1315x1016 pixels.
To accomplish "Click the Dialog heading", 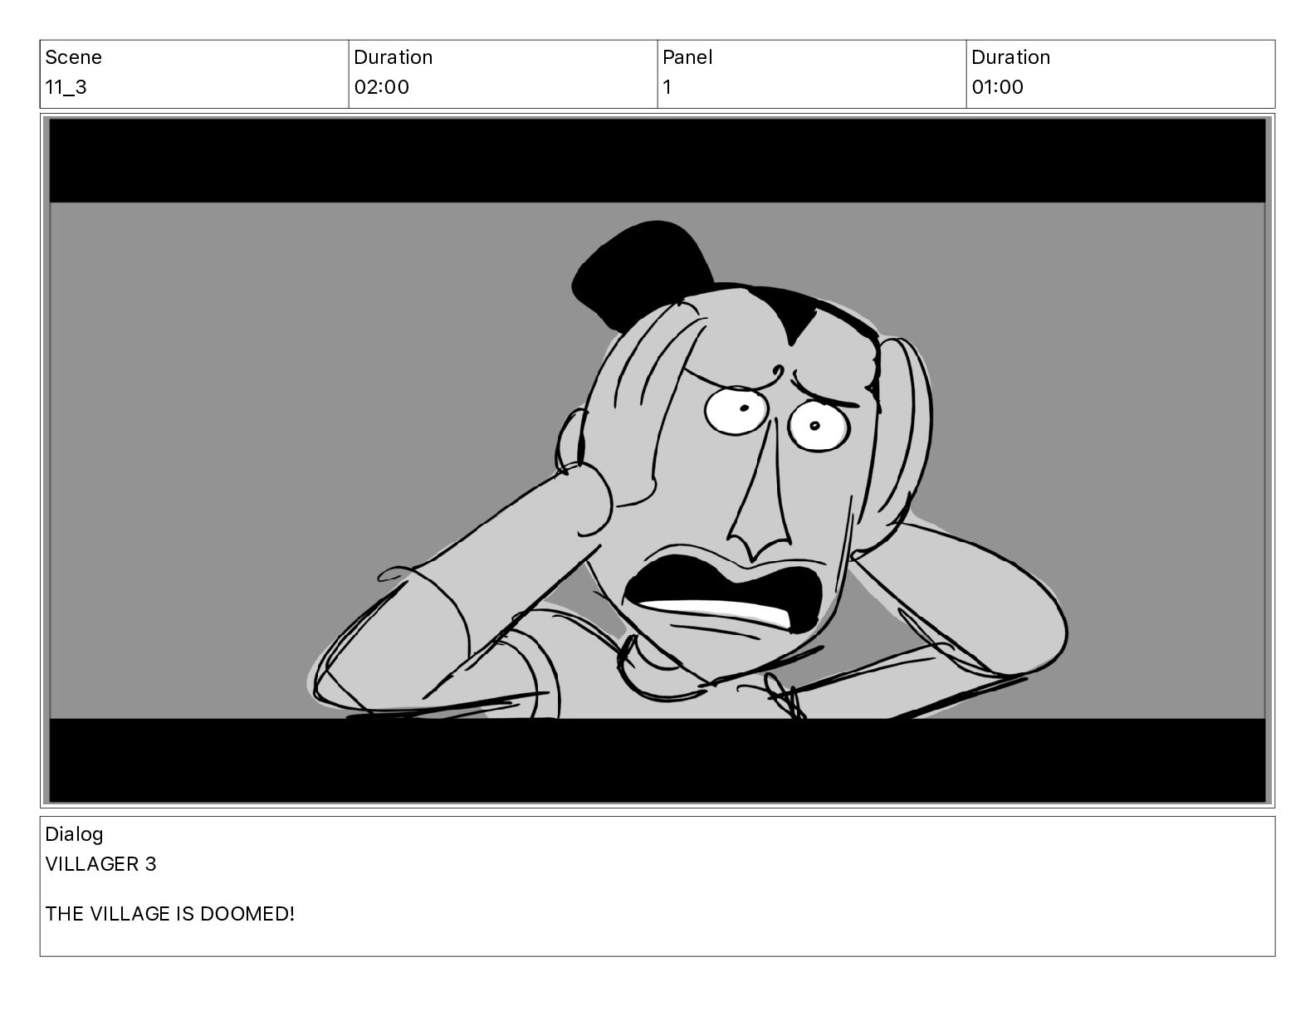I will point(74,834).
